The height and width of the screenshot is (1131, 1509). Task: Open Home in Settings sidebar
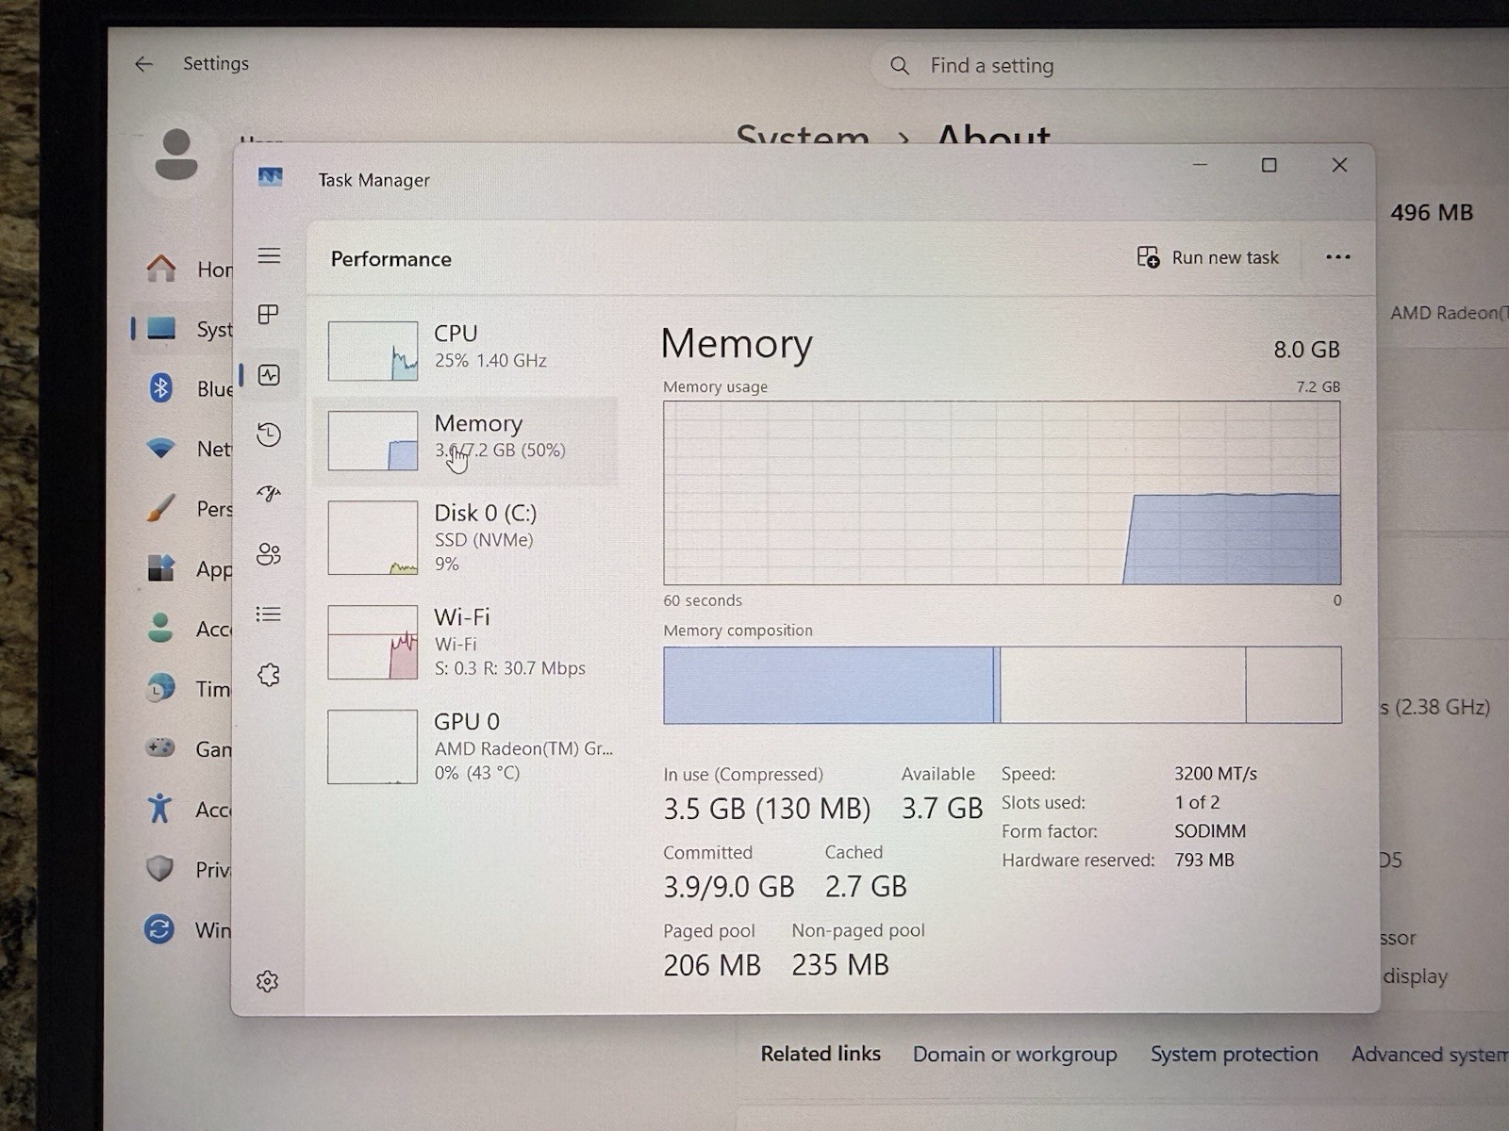(189, 270)
